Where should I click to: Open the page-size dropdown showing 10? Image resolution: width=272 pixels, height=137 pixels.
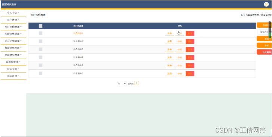point(121,83)
